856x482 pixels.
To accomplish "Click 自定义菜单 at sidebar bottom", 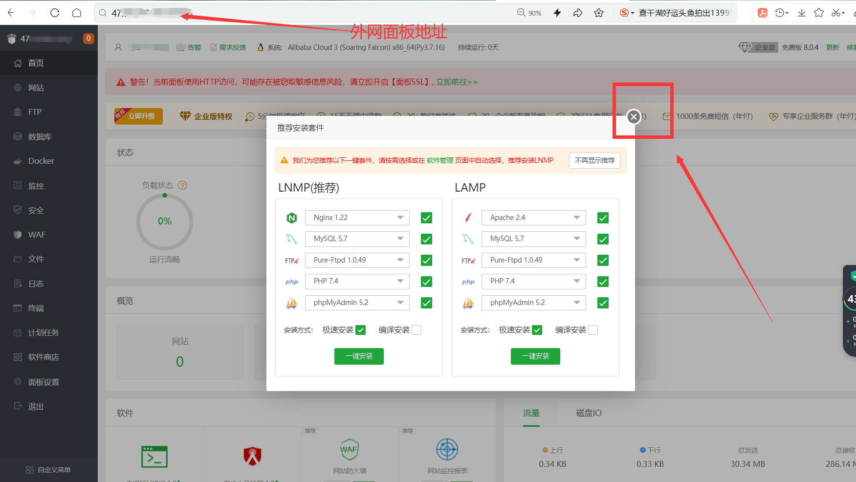I will [48, 470].
